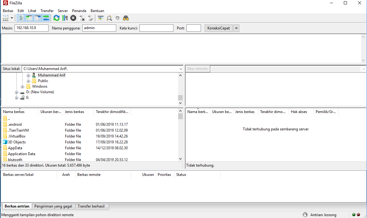Select D: (New Volume) drive
The width and height of the screenshot is (367, 218).
pyautogui.click(x=40, y=92)
